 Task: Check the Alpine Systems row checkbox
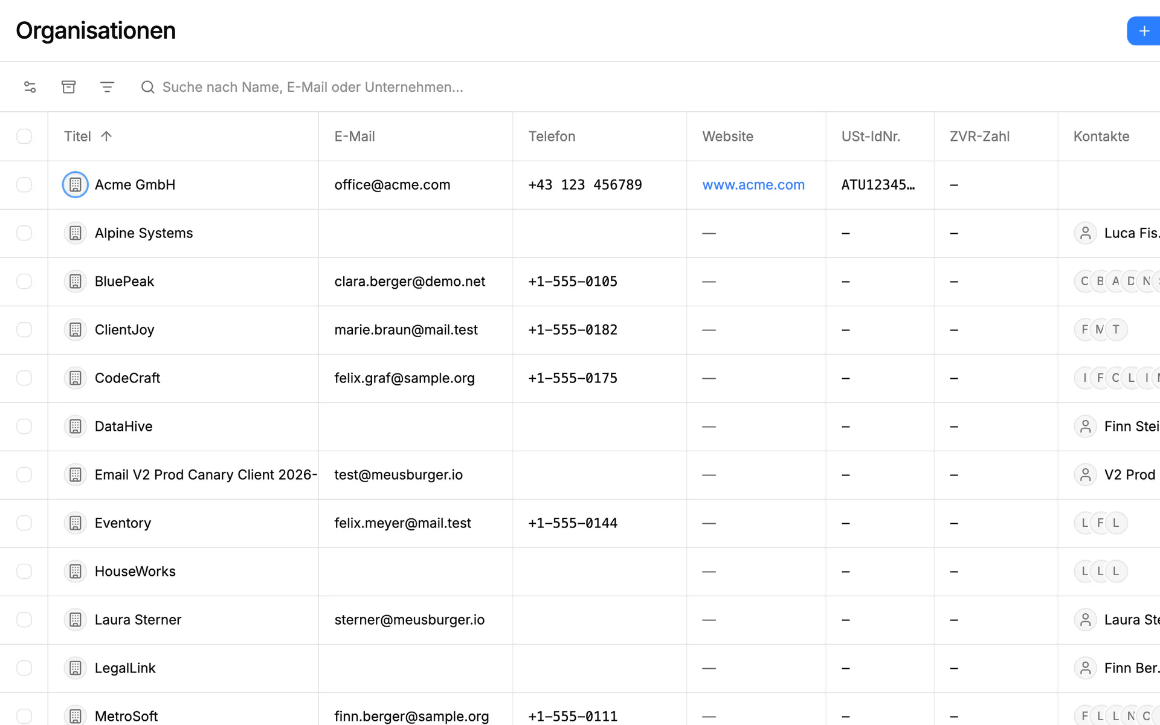point(24,233)
